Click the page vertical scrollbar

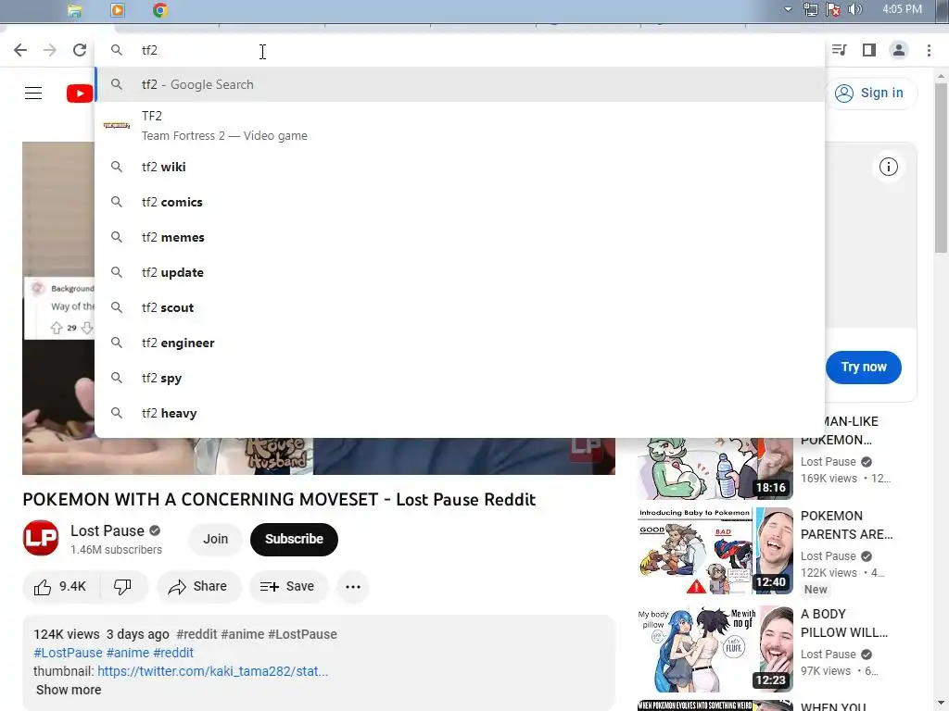click(941, 168)
